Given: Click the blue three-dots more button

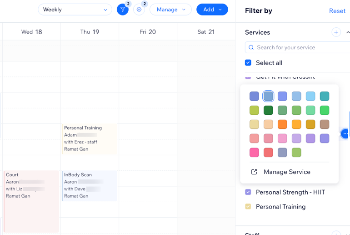Looking at the screenshot, I should [345, 134].
